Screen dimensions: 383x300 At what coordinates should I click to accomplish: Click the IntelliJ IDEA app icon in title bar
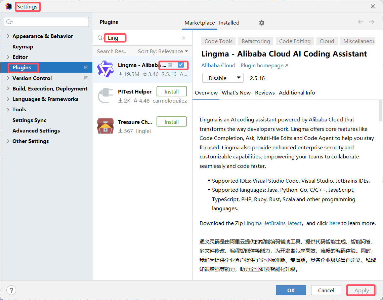[x=9, y=6]
